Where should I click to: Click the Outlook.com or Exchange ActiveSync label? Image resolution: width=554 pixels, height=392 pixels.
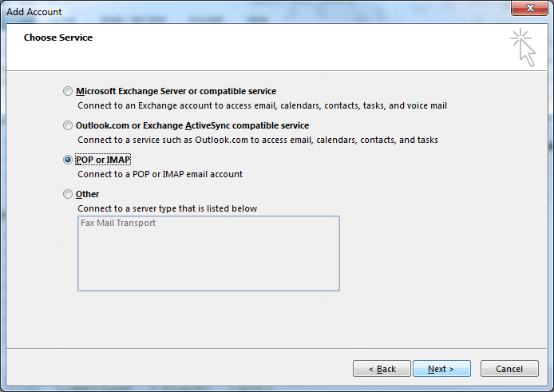(x=192, y=125)
